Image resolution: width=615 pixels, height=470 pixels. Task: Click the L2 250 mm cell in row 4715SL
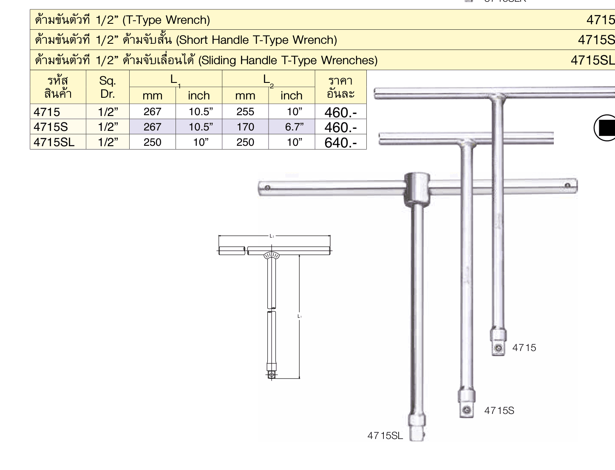click(x=245, y=142)
